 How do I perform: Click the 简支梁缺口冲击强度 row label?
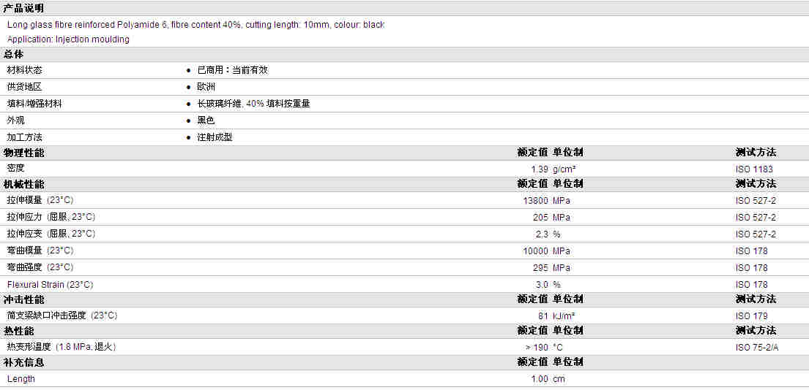pos(62,316)
